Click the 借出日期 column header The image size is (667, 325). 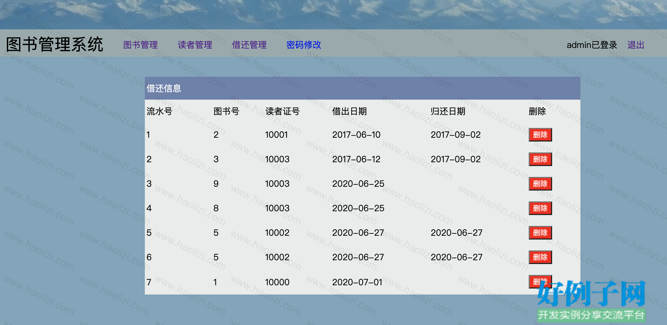point(350,111)
